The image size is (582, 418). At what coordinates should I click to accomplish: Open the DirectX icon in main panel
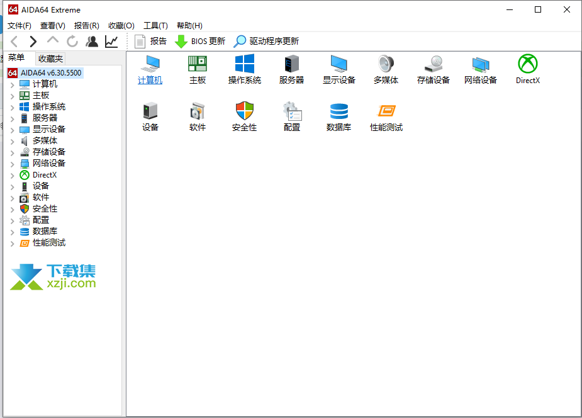click(528, 69)
